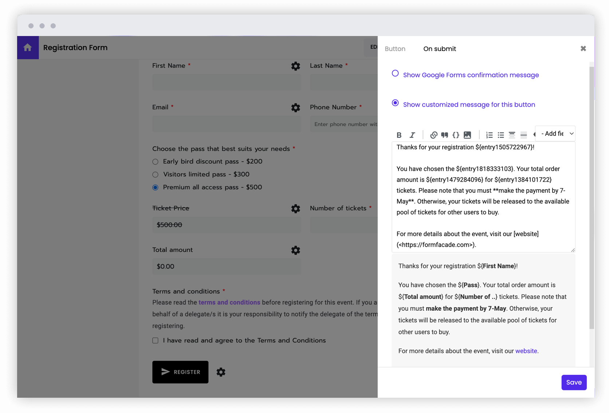The width and height of the screenshot is (609, 413).
Task: Insert a blockquote into the message
Action: click(444, 135)
